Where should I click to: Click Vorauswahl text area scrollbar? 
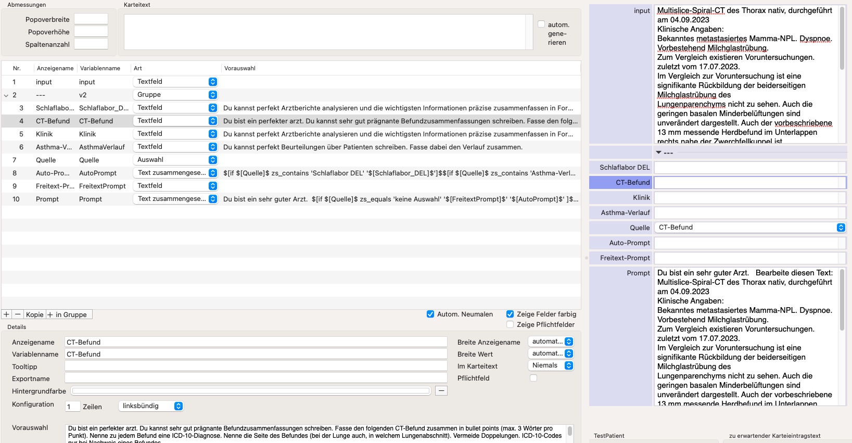point(570,431)
